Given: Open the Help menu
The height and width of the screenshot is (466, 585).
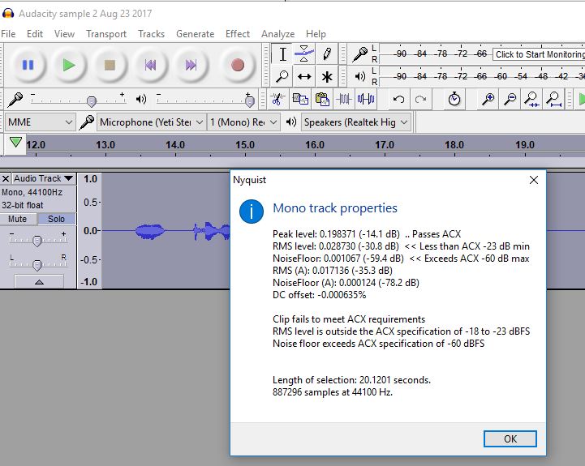Looking at the screenshot, I should [x=316, y=34].
